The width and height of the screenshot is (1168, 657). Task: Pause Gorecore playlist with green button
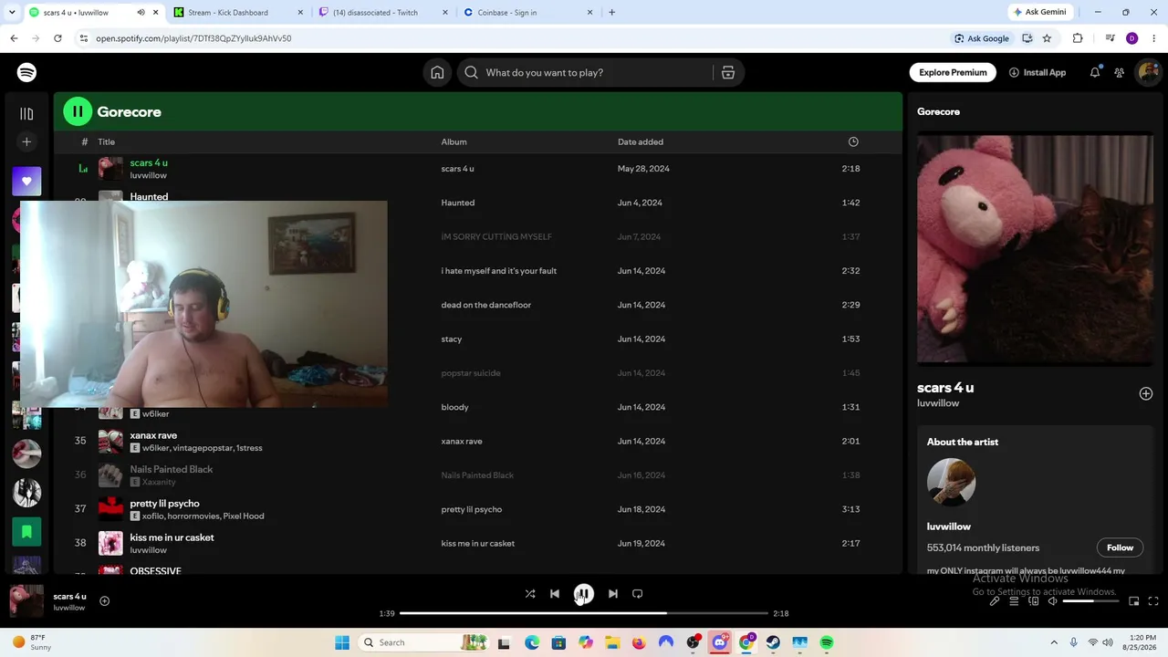pos(78,111)
